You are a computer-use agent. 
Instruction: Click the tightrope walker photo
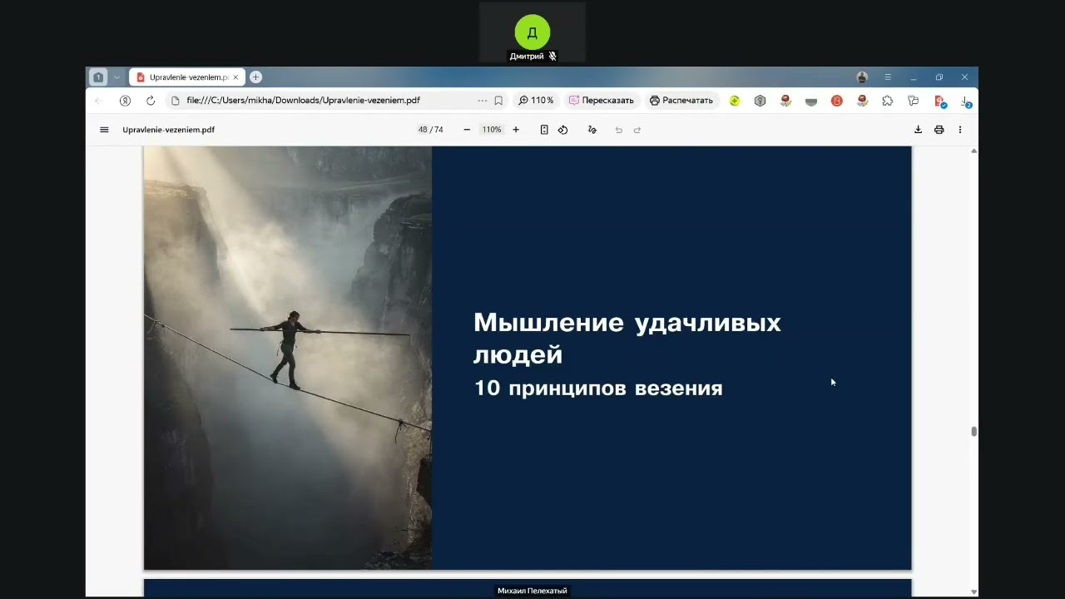click(x=288, y=358)
